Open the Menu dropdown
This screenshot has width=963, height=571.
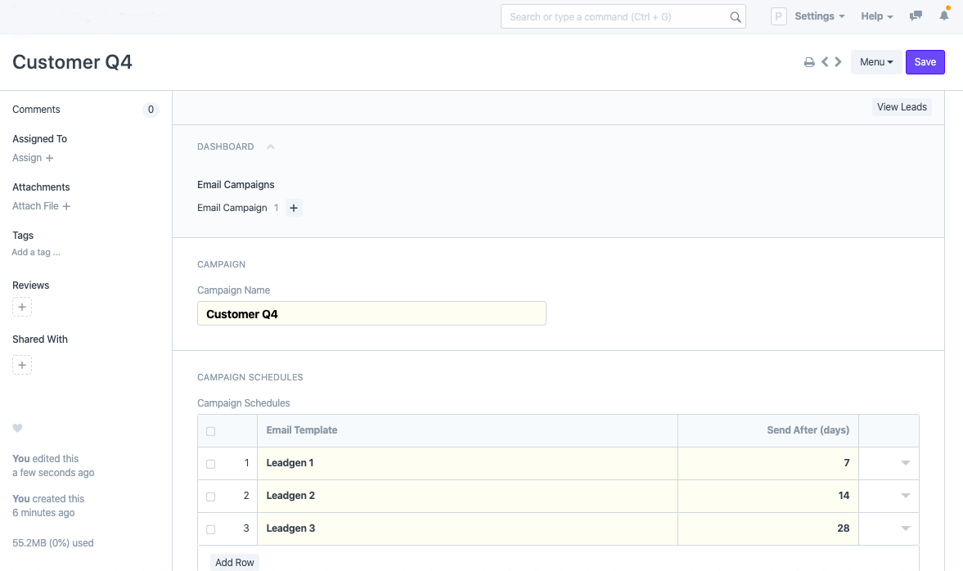[x=876, y=62]
